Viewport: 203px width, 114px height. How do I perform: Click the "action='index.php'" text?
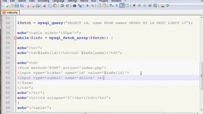click(83, 68)
